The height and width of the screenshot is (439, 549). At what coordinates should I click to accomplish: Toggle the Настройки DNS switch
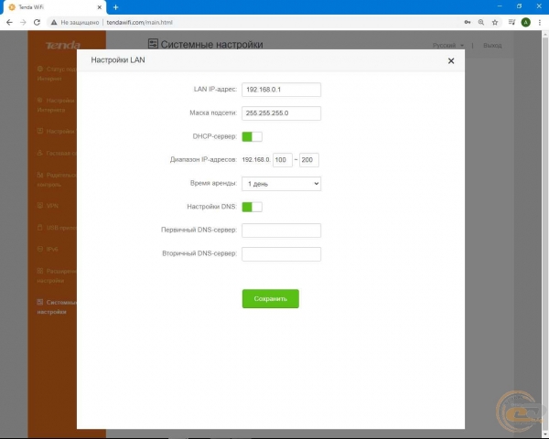coord(253,207)
